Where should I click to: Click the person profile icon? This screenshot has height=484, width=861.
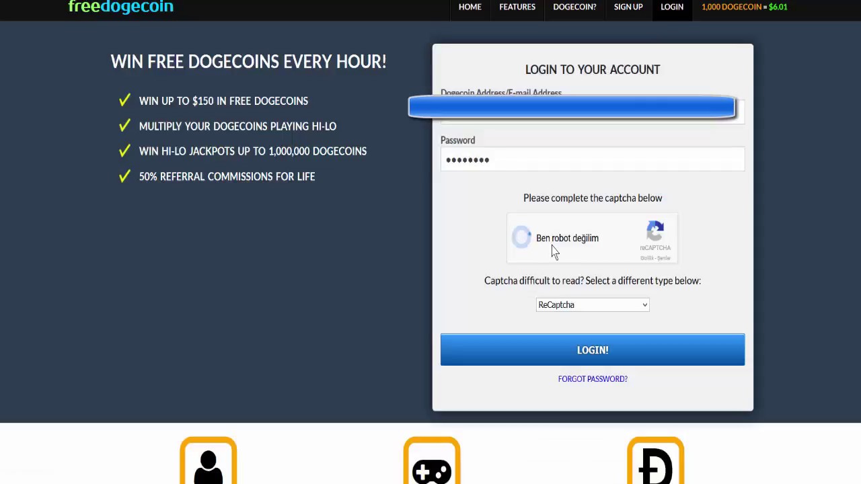coord(209,461)
